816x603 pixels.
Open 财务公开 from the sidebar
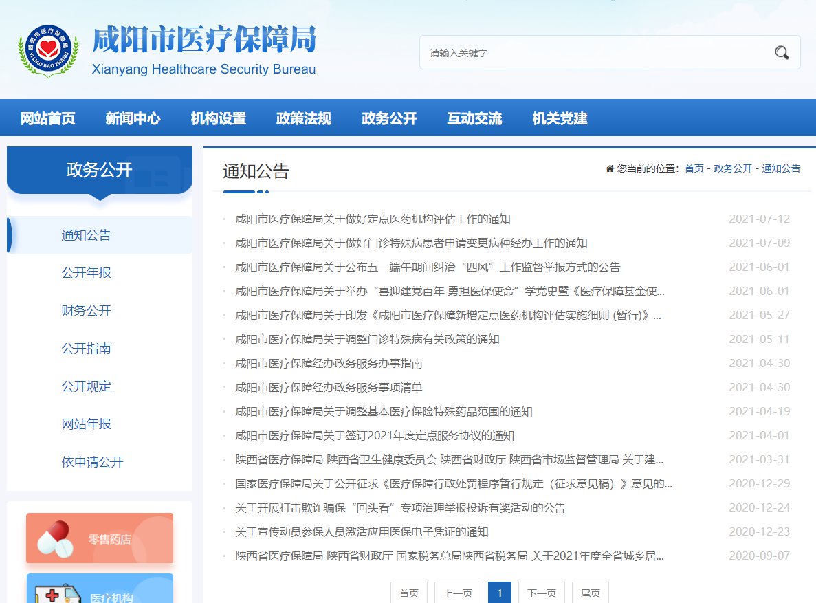(x=86, y=311)
